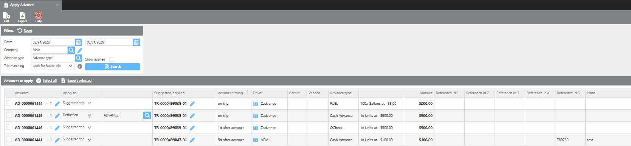This screenshot has width=631, height=146.
Task: Click the note cell reading test
Action: pos(608,140)
